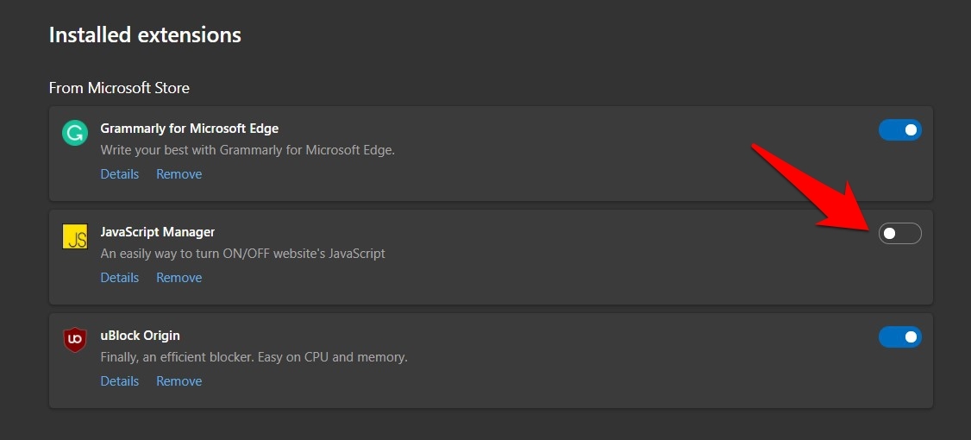Disable the Grammarly for Microsoft Edge extension

point(899,130)
